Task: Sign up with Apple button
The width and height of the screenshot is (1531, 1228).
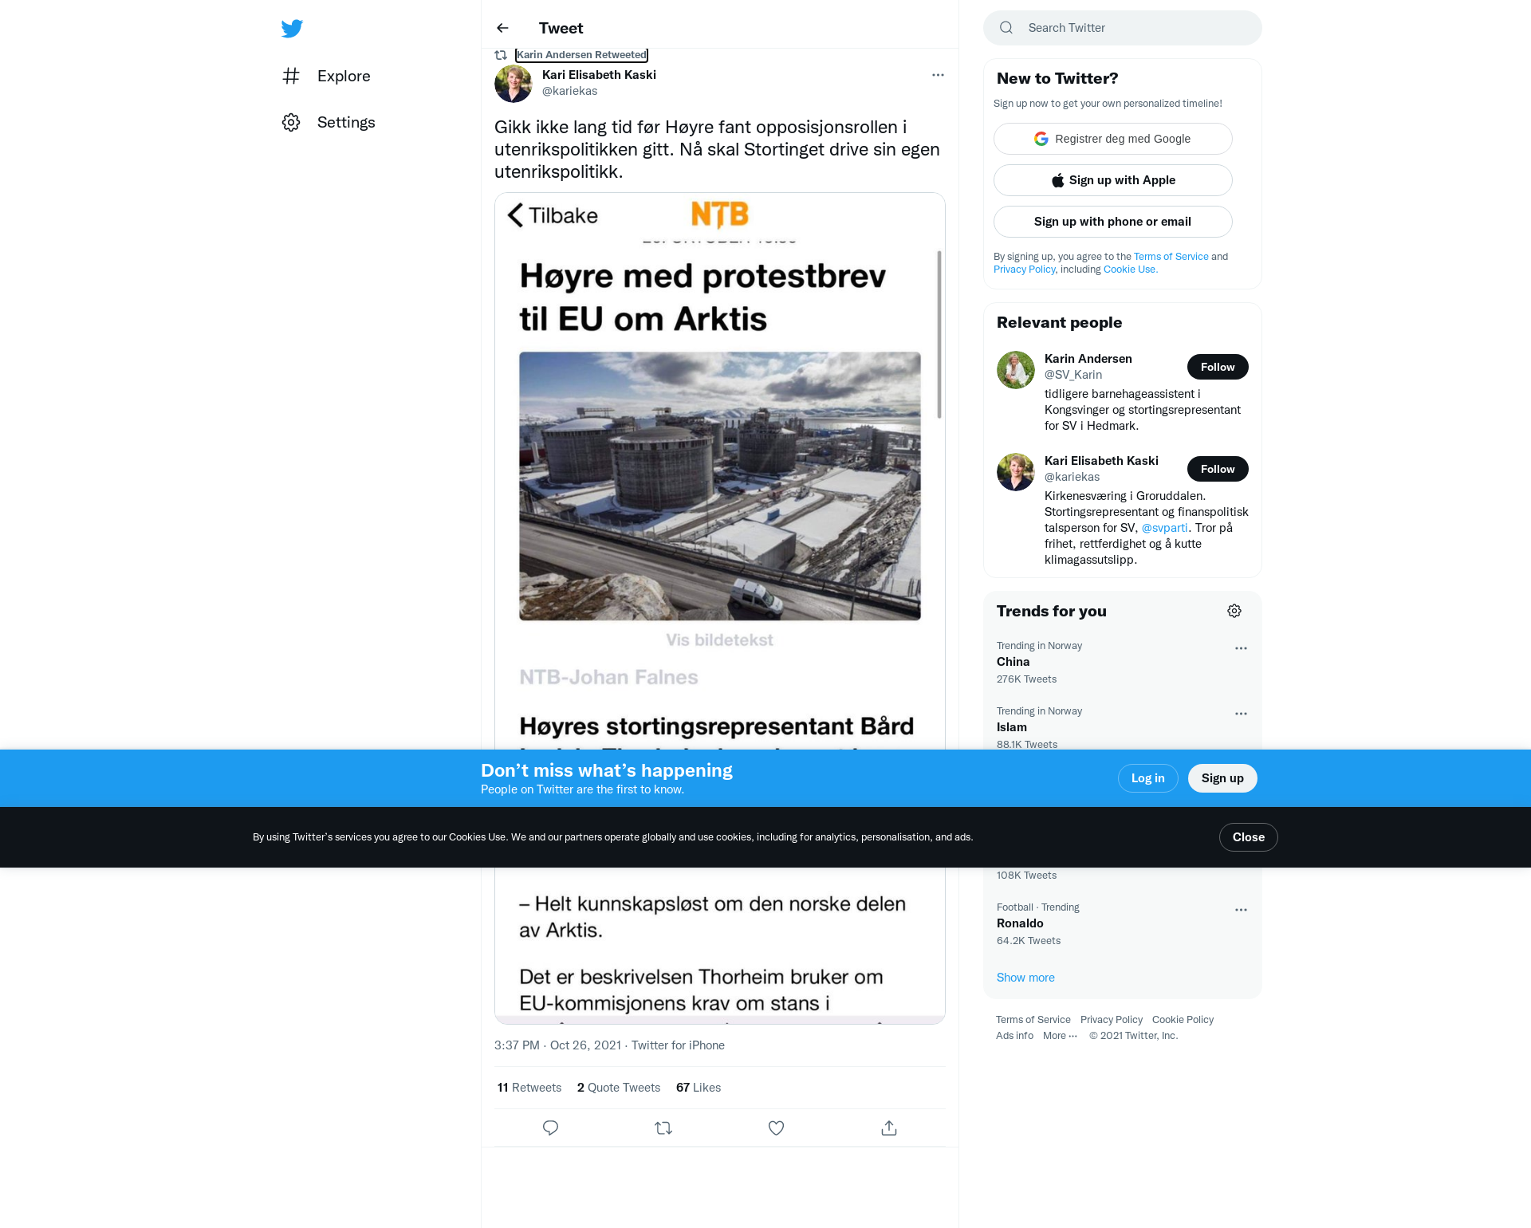Action: click(x=1113, y=180)
